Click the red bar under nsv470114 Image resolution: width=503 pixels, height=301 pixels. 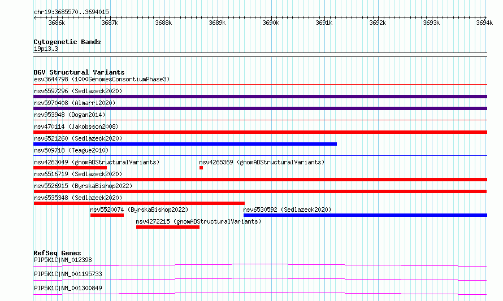tap(260, 132)
